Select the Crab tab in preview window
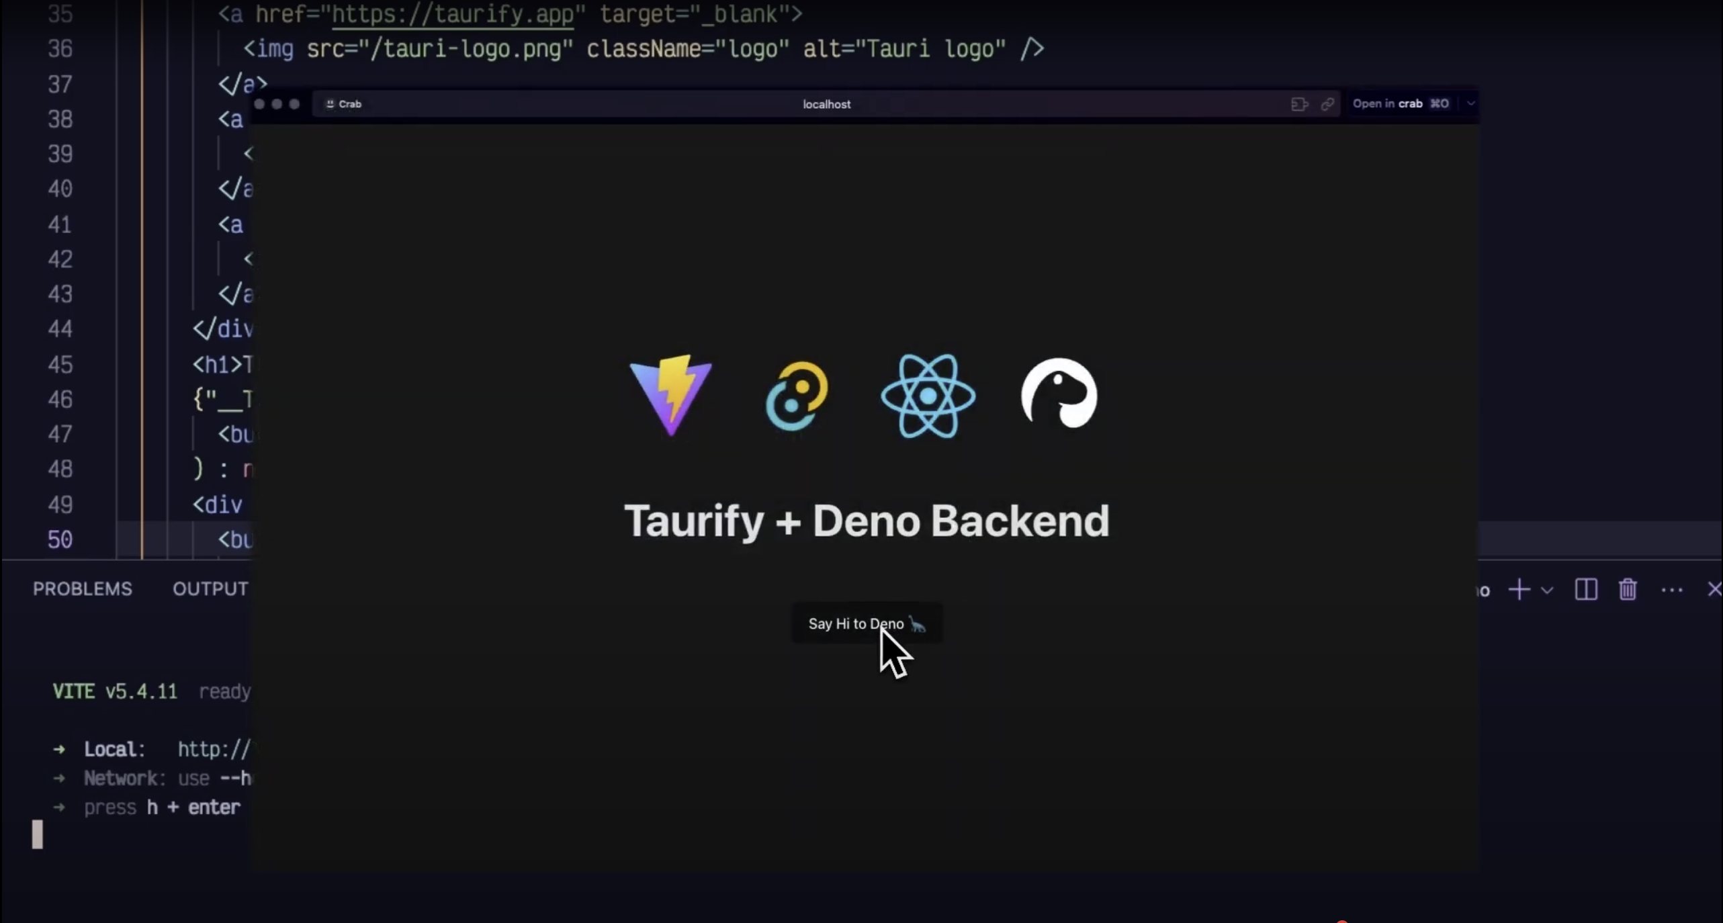Viewport: 1723px width, 923px height. [x=344, y=104]
